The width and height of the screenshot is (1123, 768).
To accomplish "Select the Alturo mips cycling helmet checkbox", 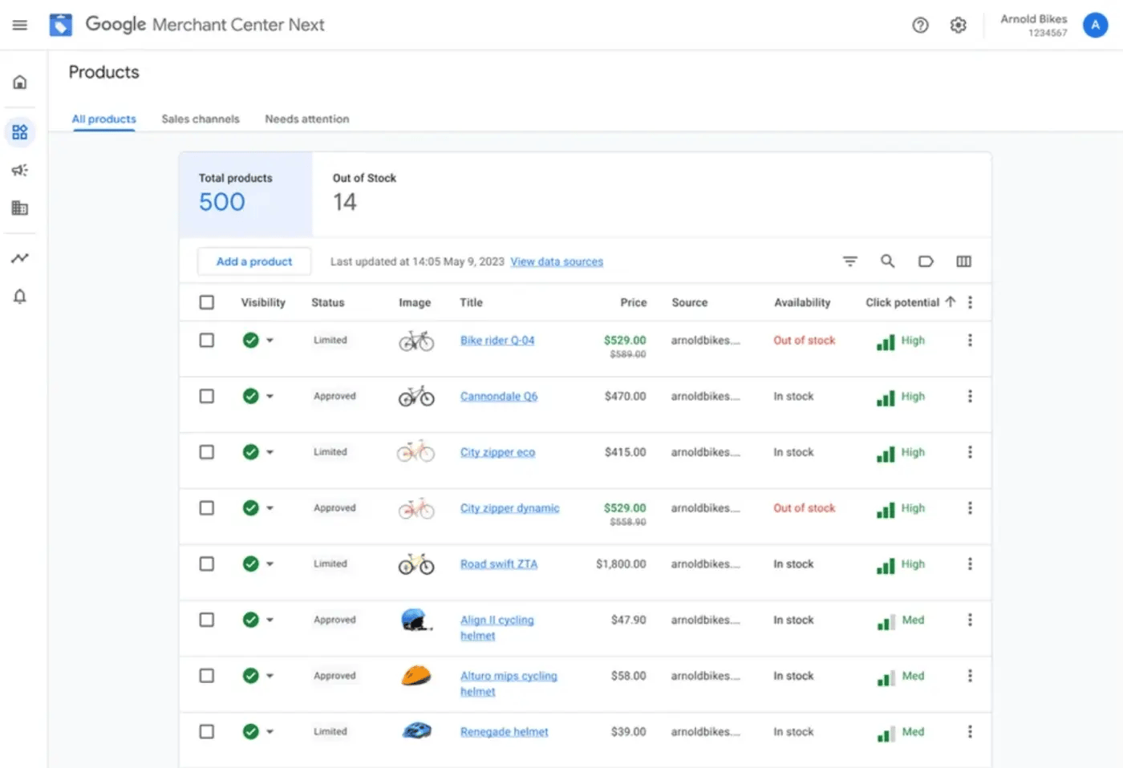I will click(x=207, y=676).
